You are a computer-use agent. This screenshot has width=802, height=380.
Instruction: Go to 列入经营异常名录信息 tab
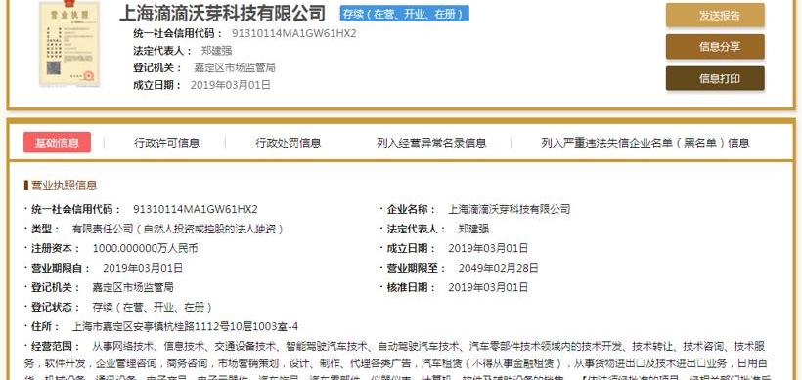click(431, 143)
